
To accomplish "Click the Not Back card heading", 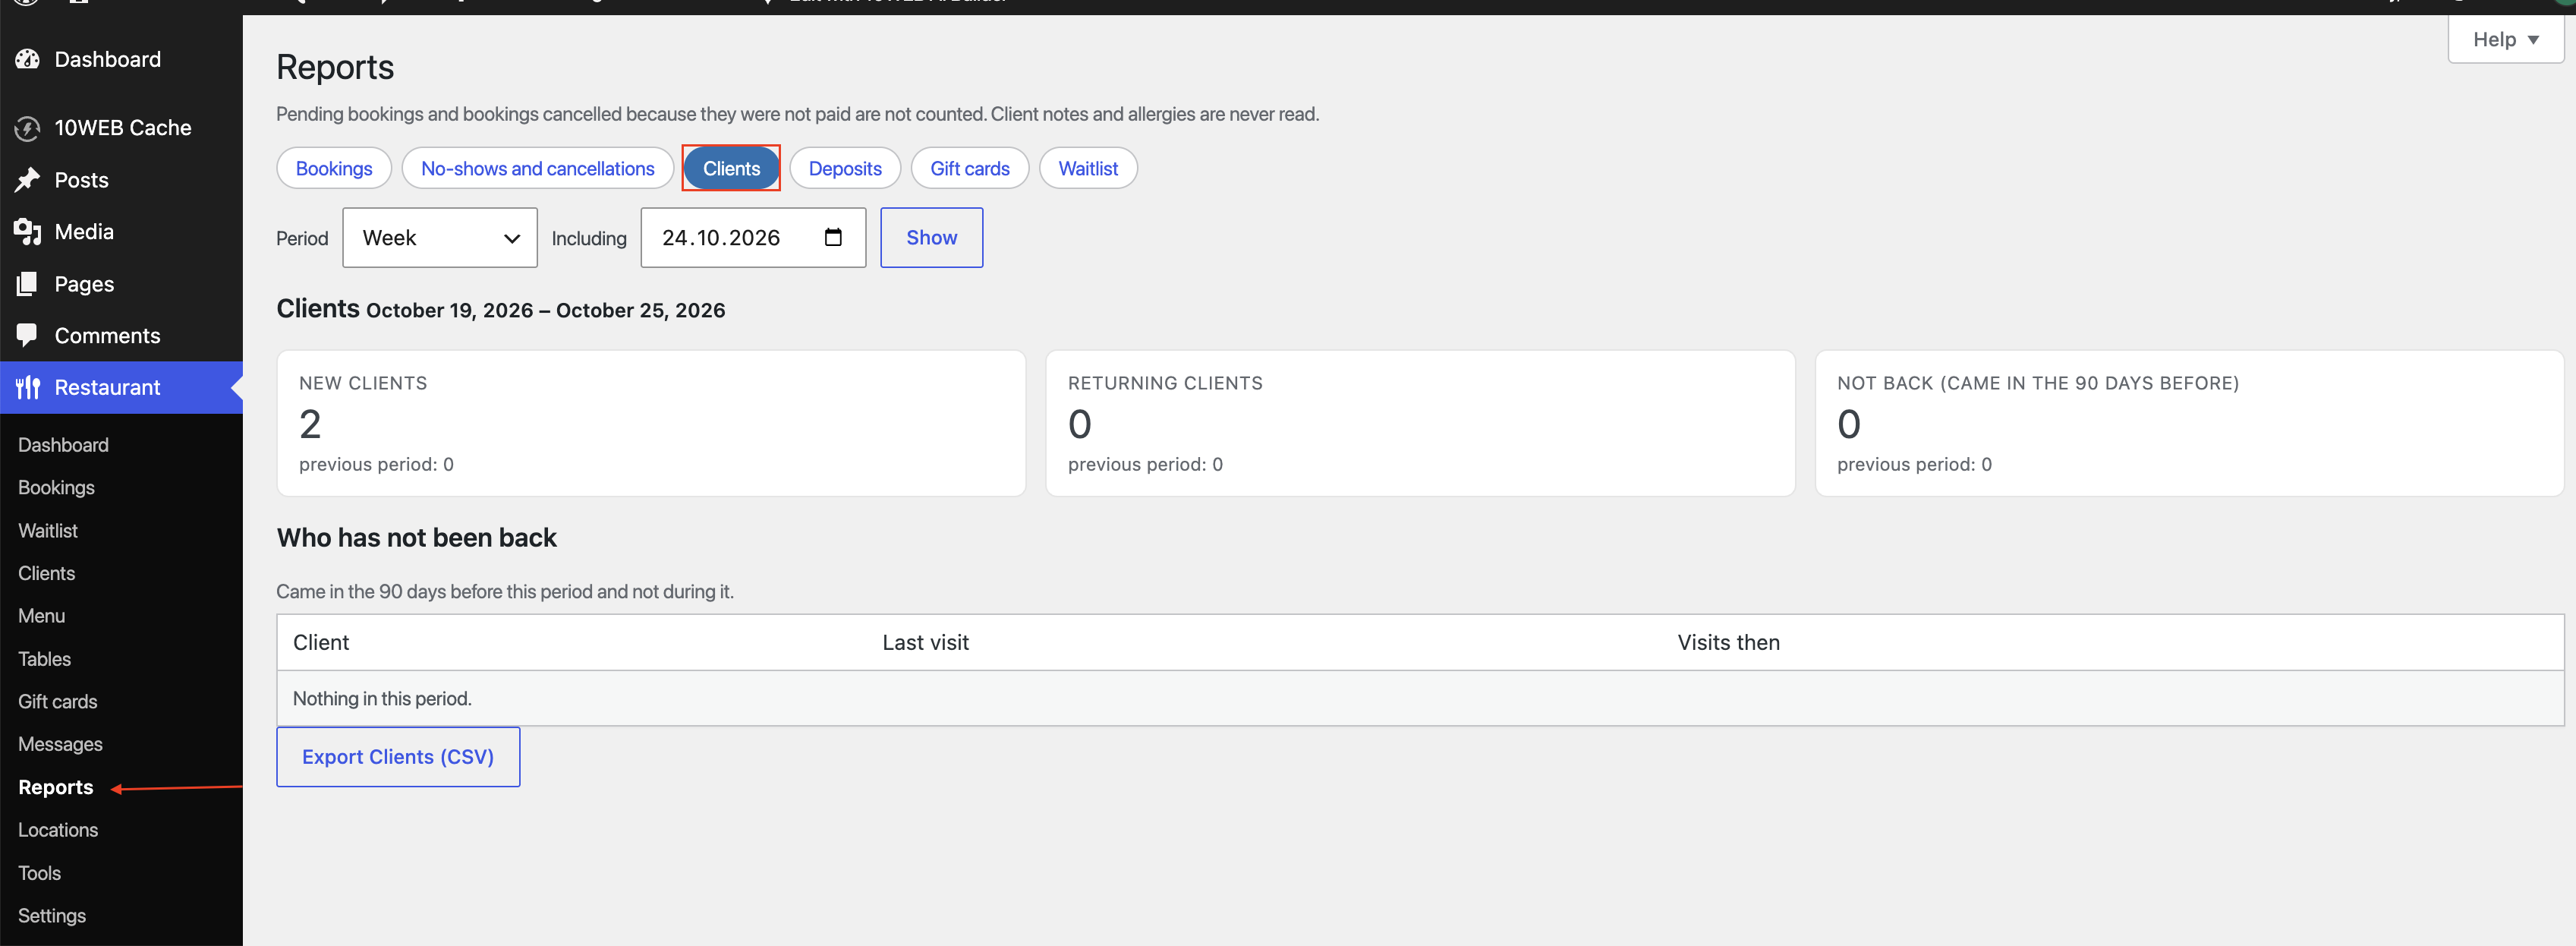I will (2038, 383).
